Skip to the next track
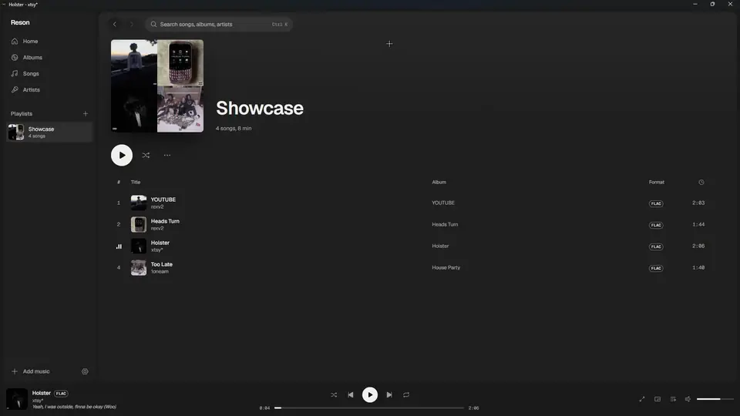The height and width of the screenshot is (416, 740). [389, 394]
